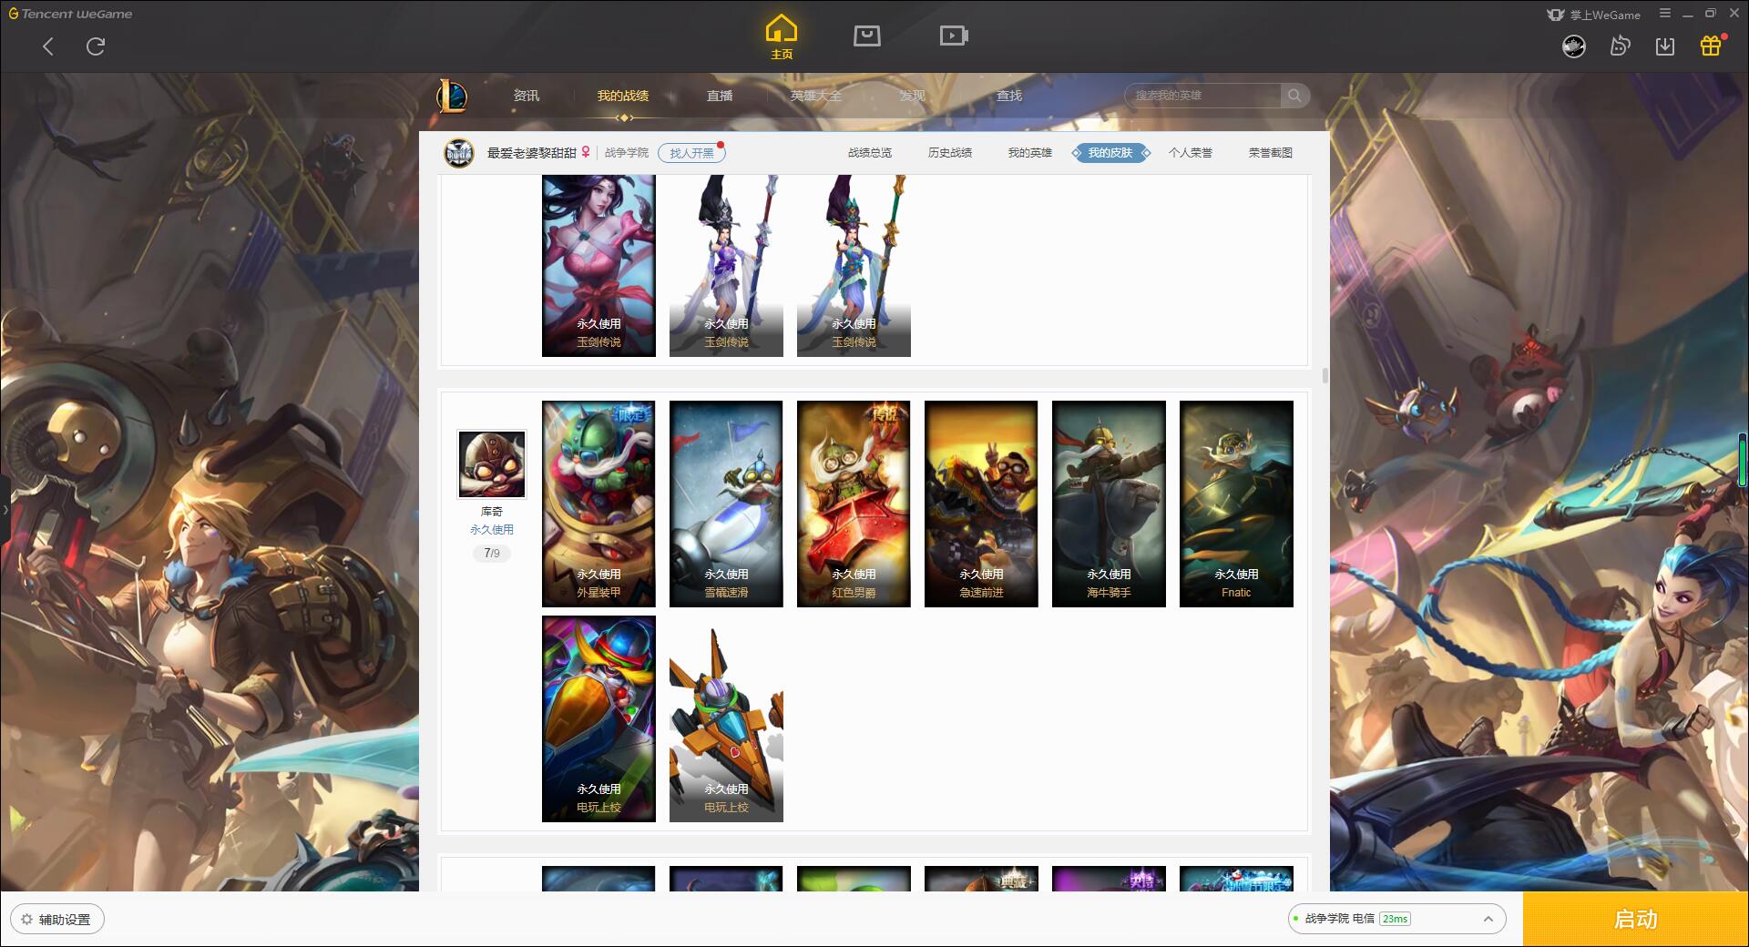Expand the 战争学院 电信 server dropdown
This screenshot has width=1749, height=947.
[1396, 919]
